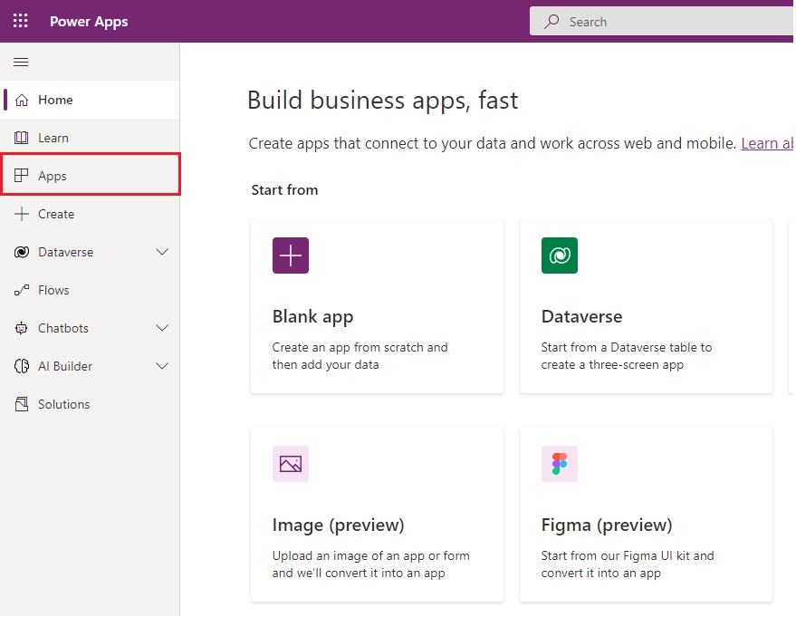Expand the Dataverse menu chevron
The image size is (796, 617).
click(x=162, y=252)
